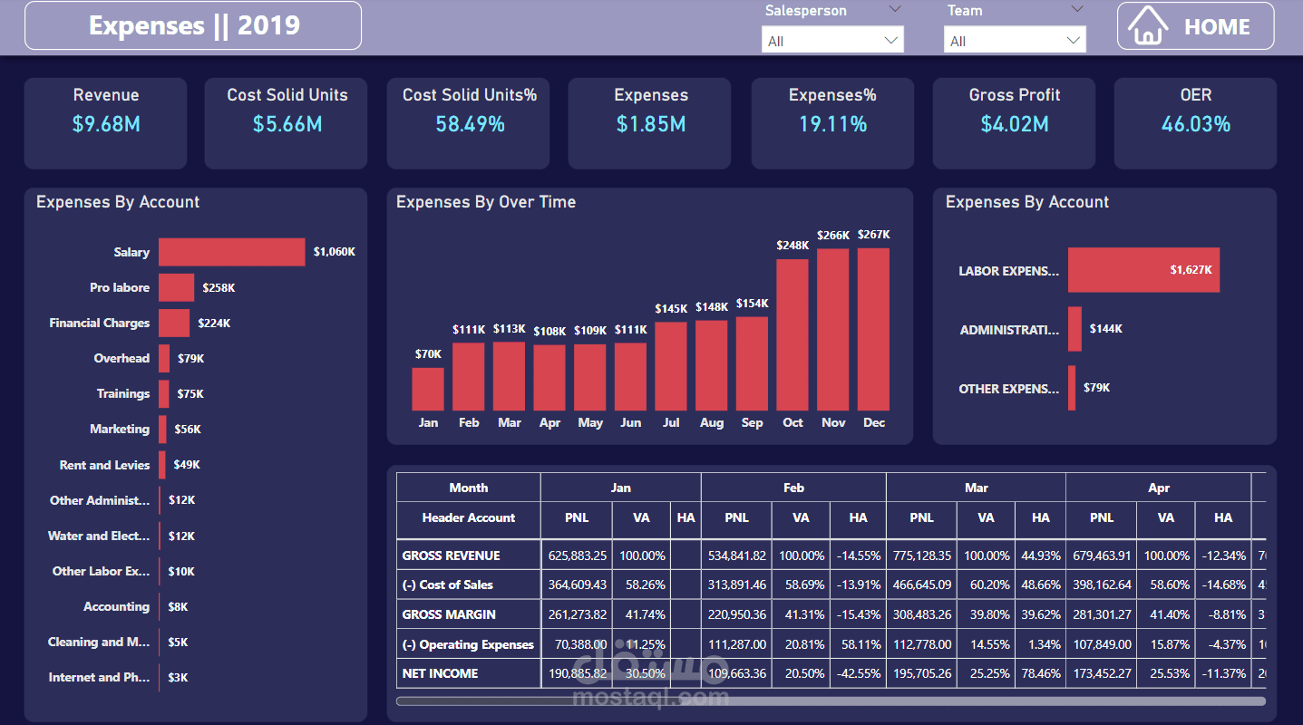1303x725 pixels.
Task: Click the Marketing account label
Action: click(120, 429)
